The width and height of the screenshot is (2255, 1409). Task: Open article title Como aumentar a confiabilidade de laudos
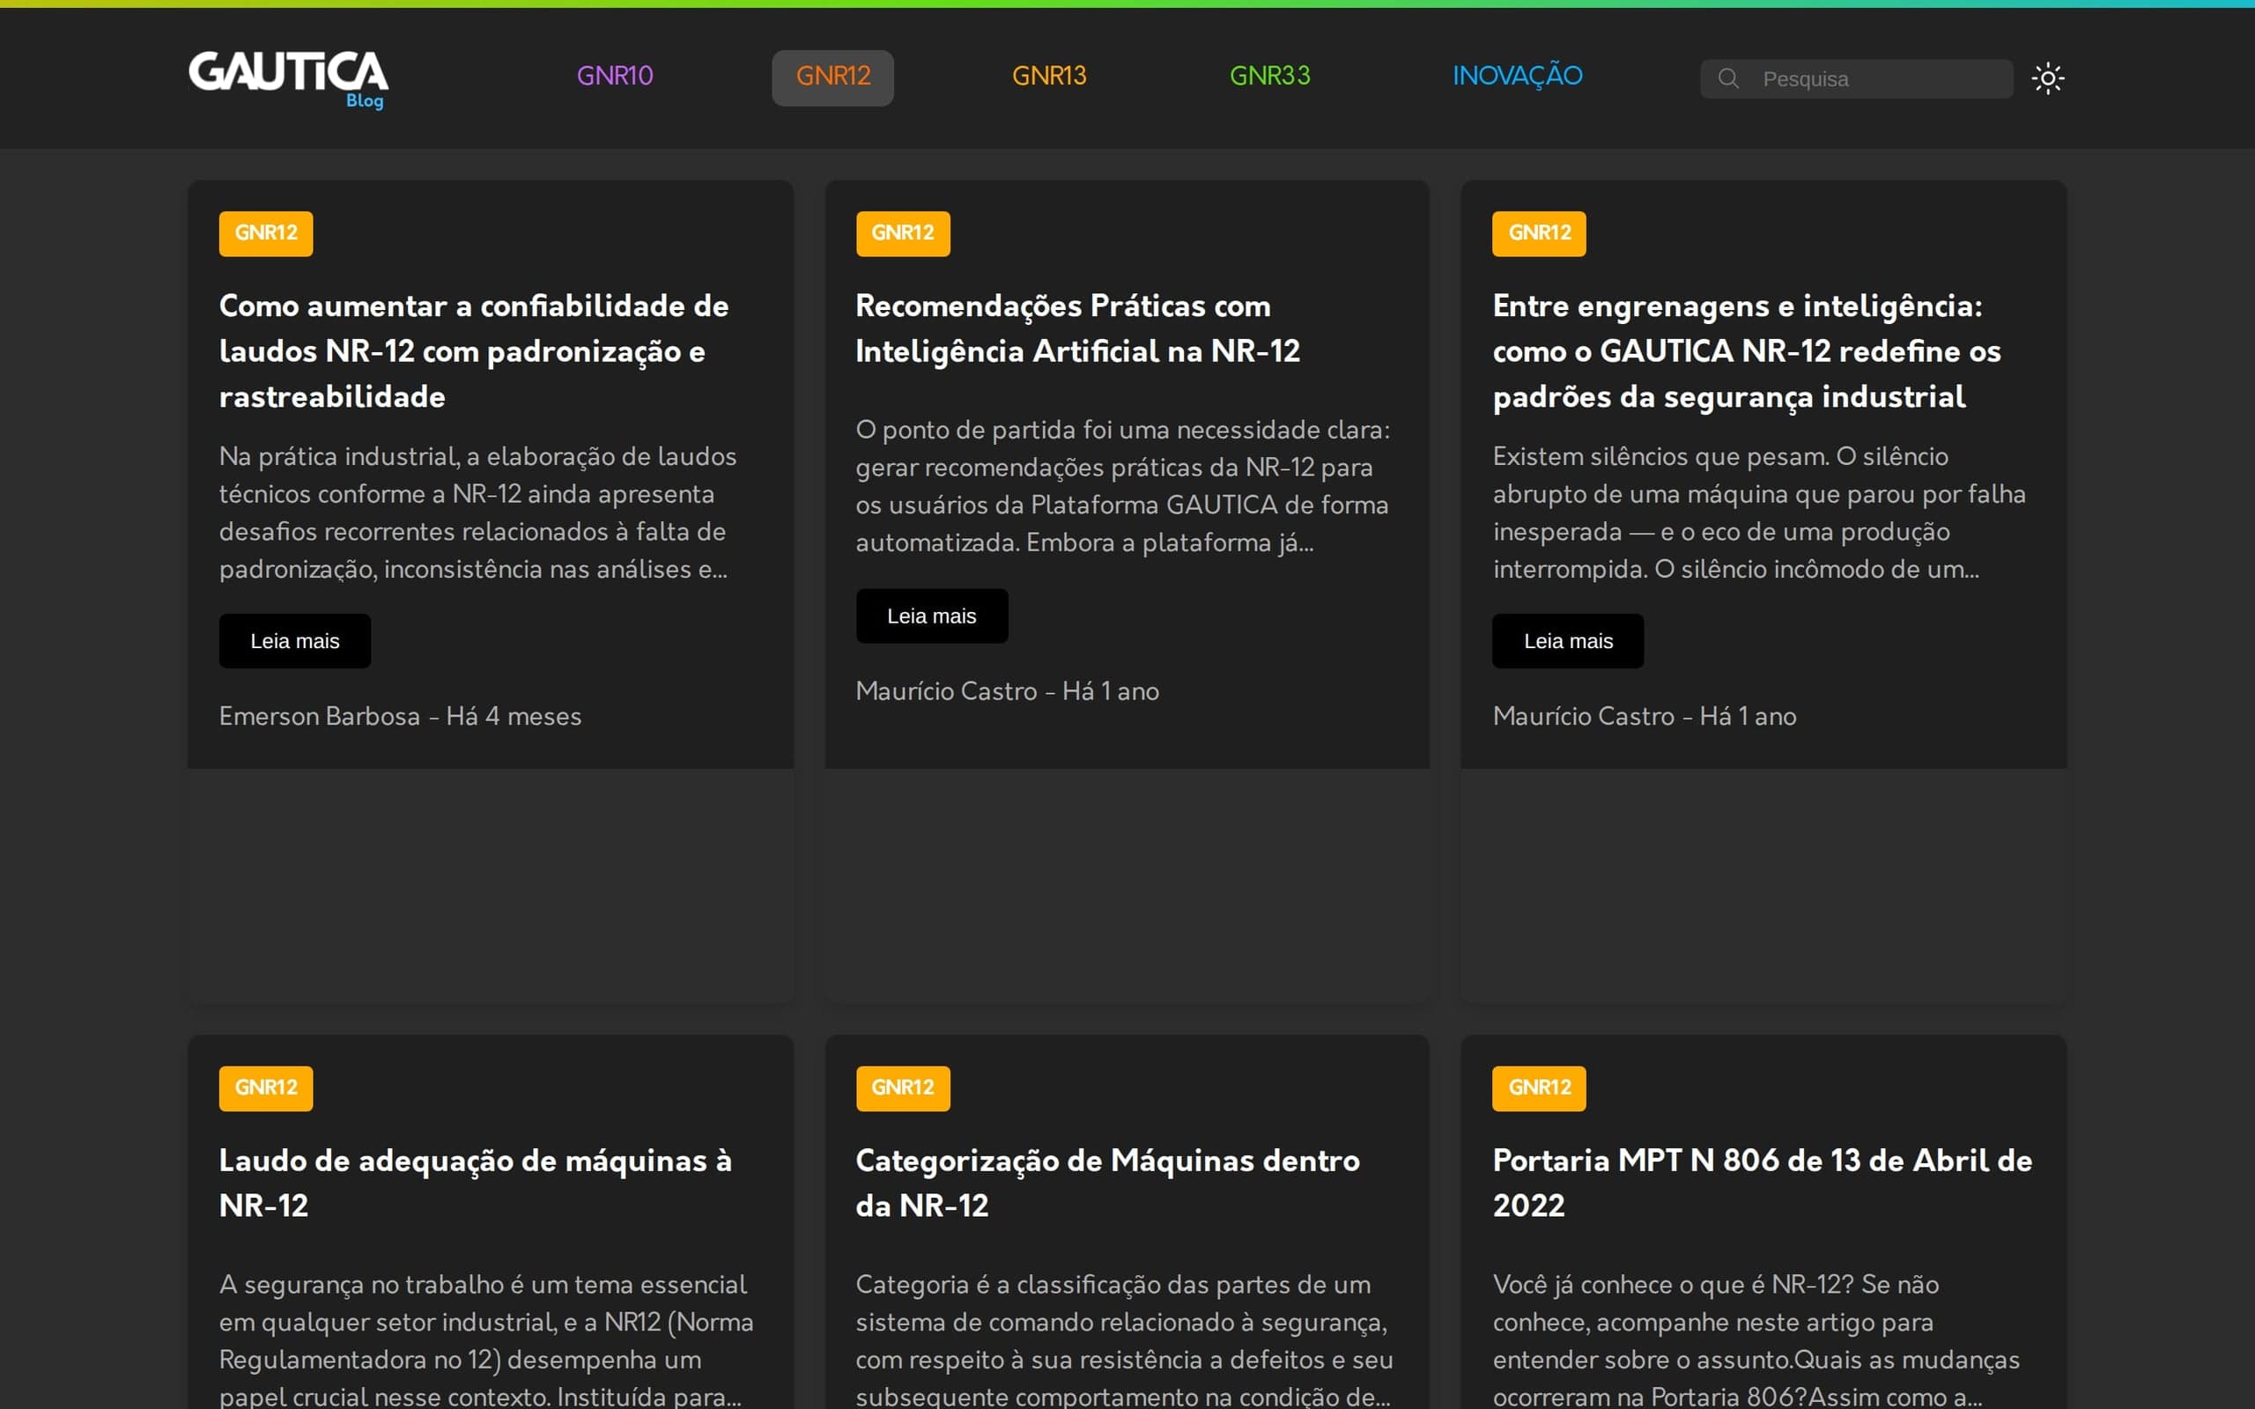[x=473, y=351]
